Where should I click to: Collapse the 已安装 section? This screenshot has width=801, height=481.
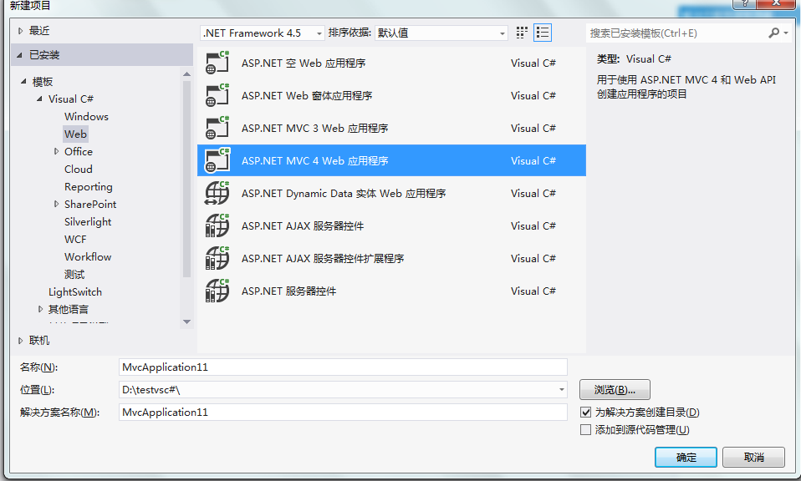20,55
